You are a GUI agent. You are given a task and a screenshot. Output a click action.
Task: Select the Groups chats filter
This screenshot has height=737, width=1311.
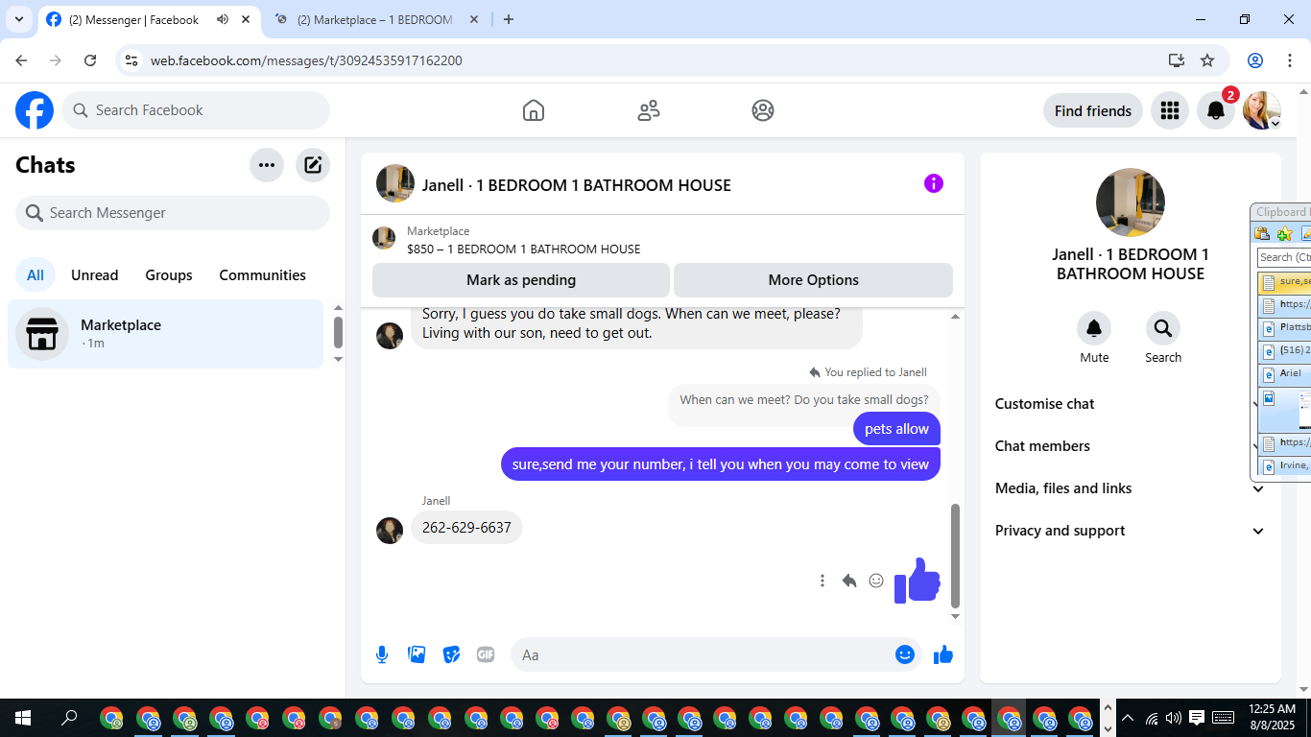169,275
